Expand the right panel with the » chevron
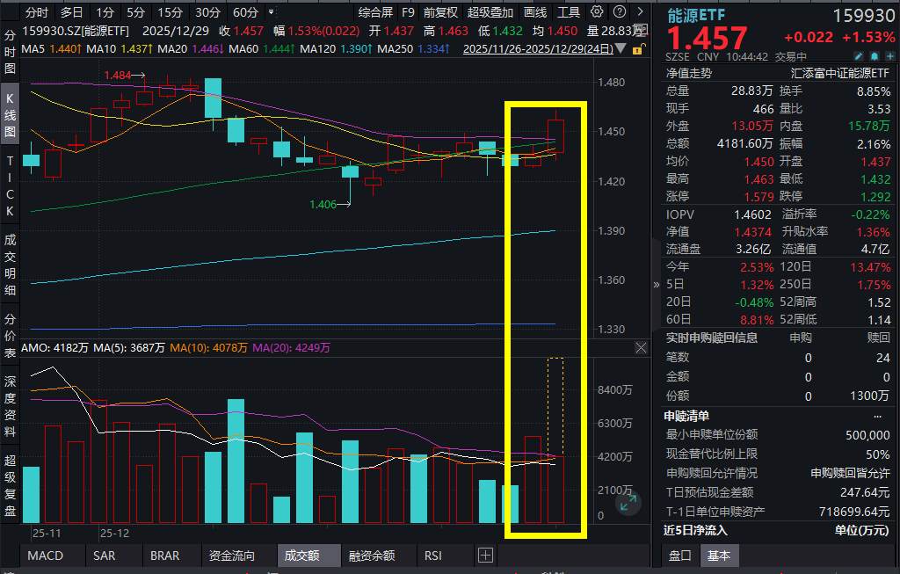Screen dimensions: 900x574 pyautogui.click(x=656, y=284)
